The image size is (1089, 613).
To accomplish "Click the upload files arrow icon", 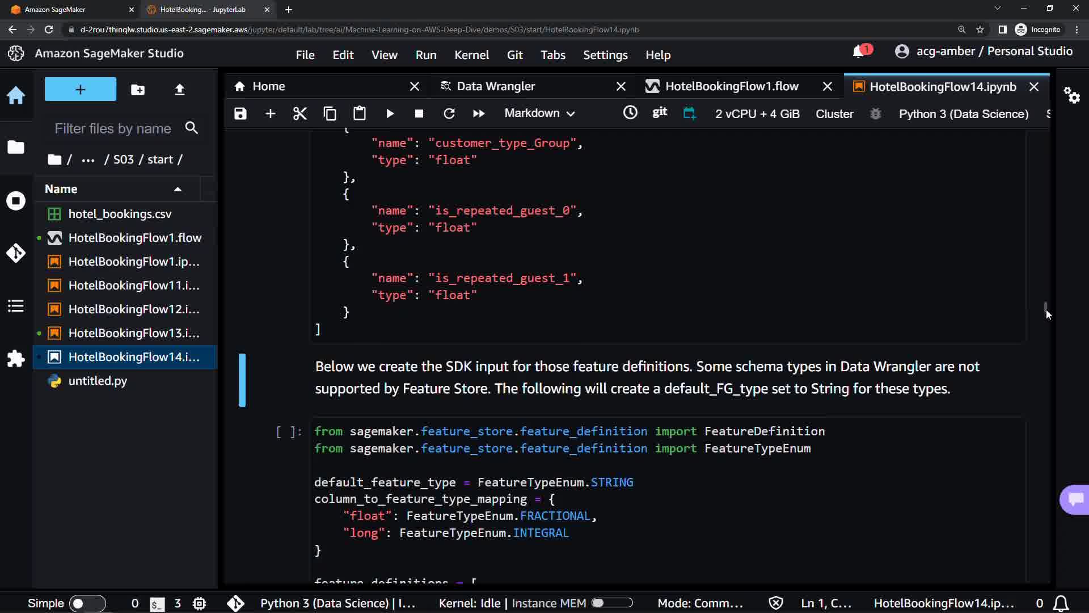I will [179, 90].
